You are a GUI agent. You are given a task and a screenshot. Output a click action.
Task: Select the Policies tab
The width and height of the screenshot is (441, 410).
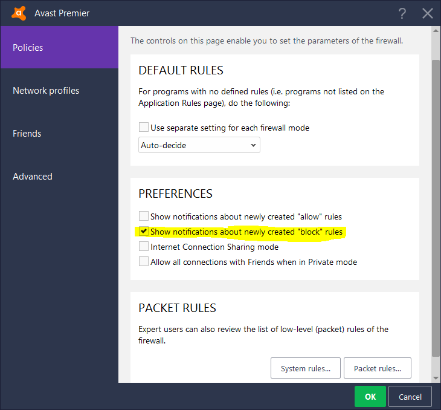tap(59, 48)
